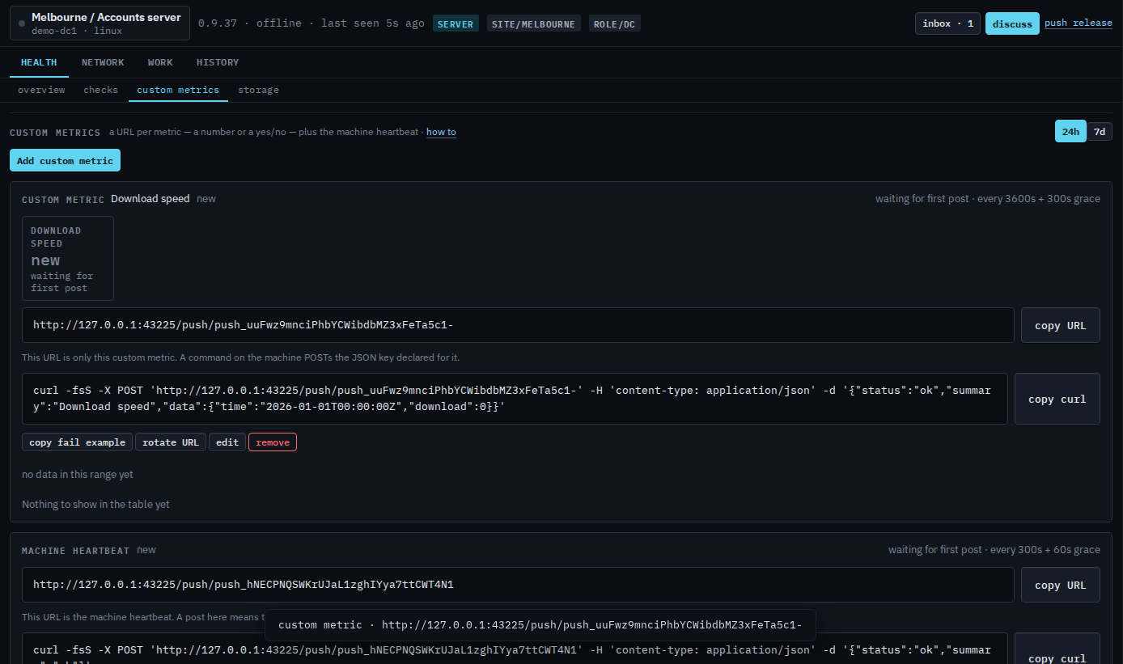Click the SERVER tag
This screenshot has height=664, width=1123.
pos(456,23)
